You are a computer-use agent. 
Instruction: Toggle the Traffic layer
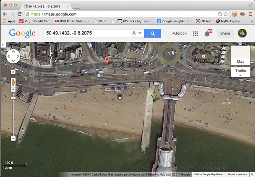coord(241,71)
